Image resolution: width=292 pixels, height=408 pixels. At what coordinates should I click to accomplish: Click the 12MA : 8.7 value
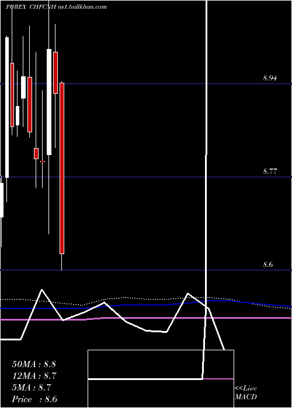tap(34, 376)
